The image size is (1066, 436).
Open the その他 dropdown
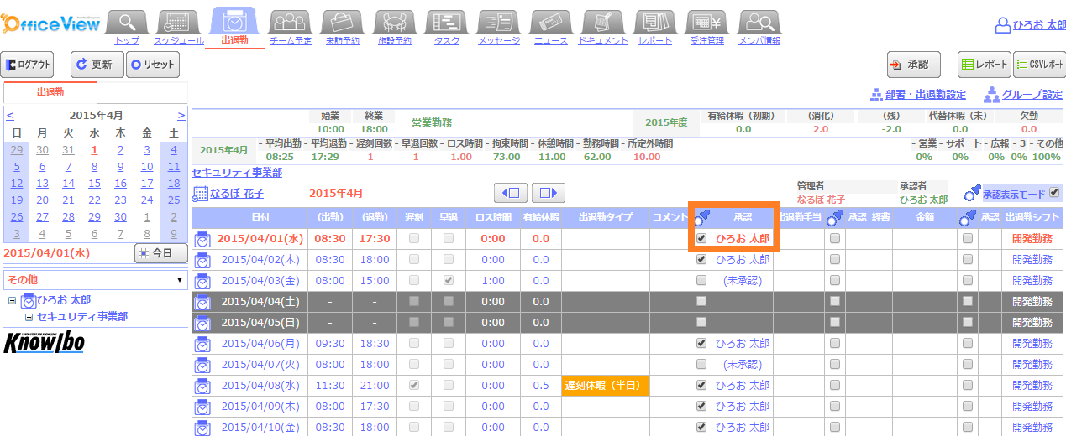coord(95,279)
